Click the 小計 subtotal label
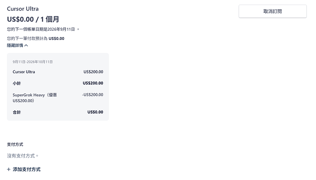This screenshot has width=316, height=180. (x=17, y=83)
